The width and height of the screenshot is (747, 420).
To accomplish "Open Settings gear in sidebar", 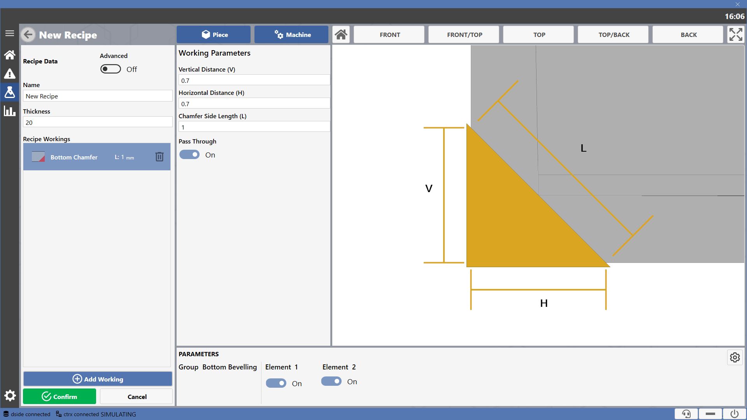I will (x=10, y=396).
